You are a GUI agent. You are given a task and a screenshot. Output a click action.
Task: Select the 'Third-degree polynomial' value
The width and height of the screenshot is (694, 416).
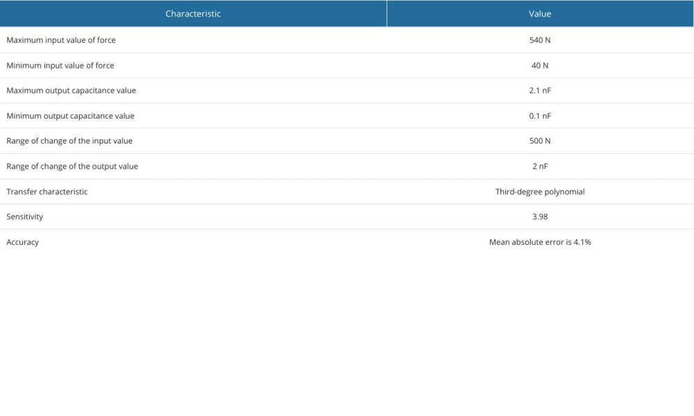[x=540, y=191]
